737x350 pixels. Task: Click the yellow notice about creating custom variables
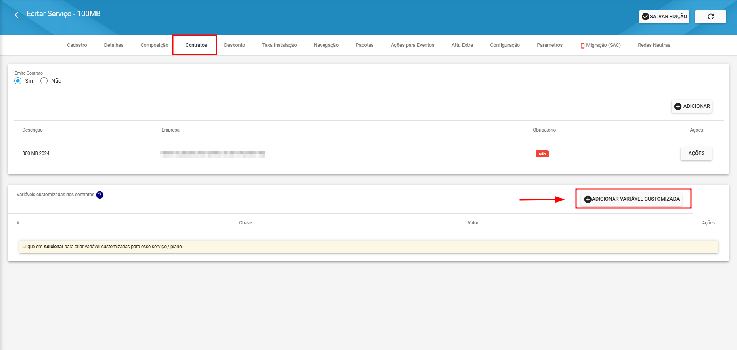[369, 247]
